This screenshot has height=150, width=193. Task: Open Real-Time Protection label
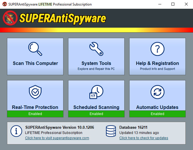tap(35, 107)
